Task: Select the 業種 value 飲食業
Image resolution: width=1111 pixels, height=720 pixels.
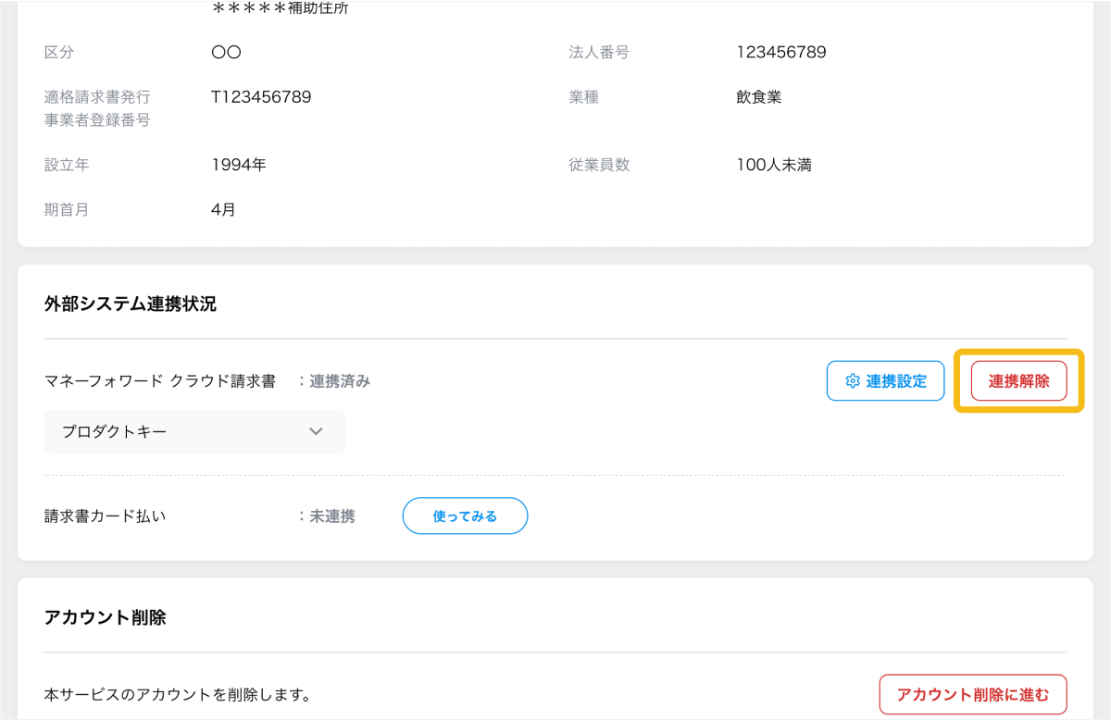Action: [x=758, y=97]
